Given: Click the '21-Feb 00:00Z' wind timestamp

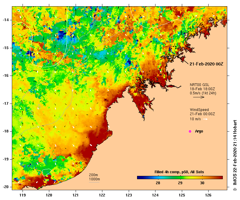Looking at the screenshot, I should [x=202, y=114].
